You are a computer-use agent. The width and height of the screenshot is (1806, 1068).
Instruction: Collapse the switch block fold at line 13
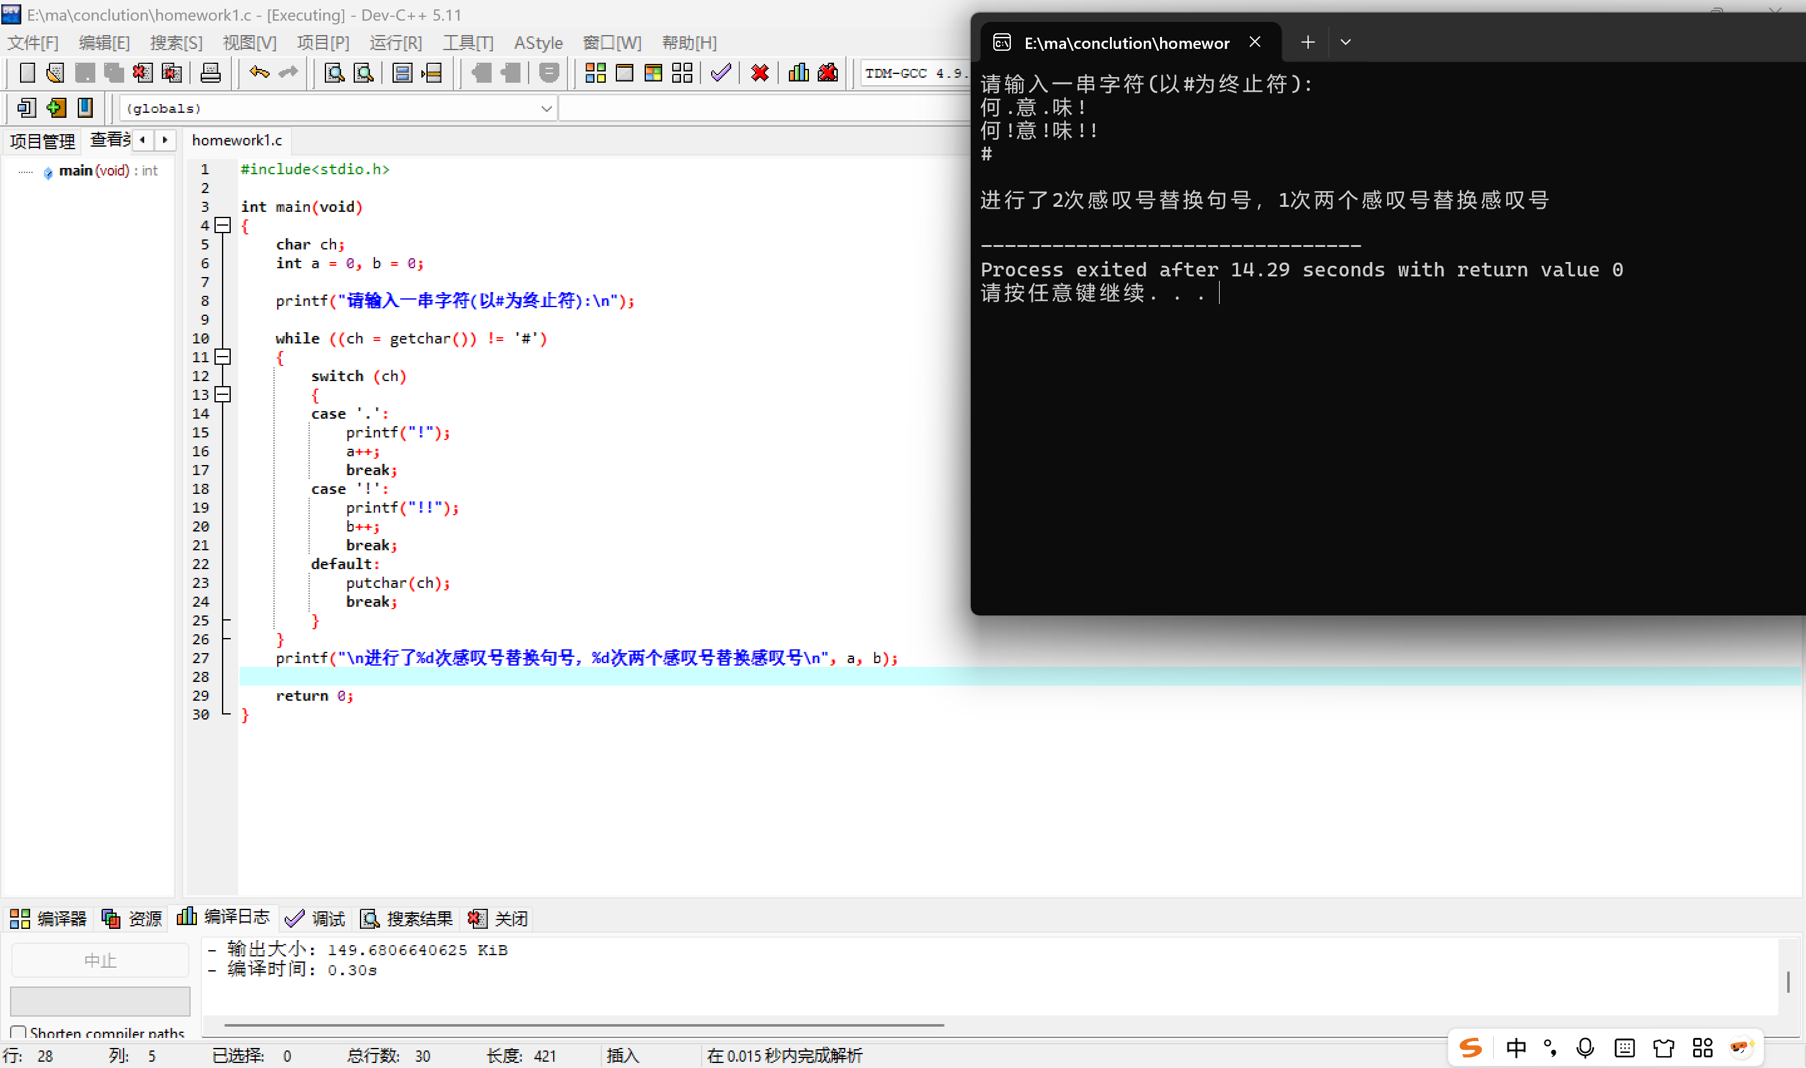pyautogui.click(x=223, y=394)
